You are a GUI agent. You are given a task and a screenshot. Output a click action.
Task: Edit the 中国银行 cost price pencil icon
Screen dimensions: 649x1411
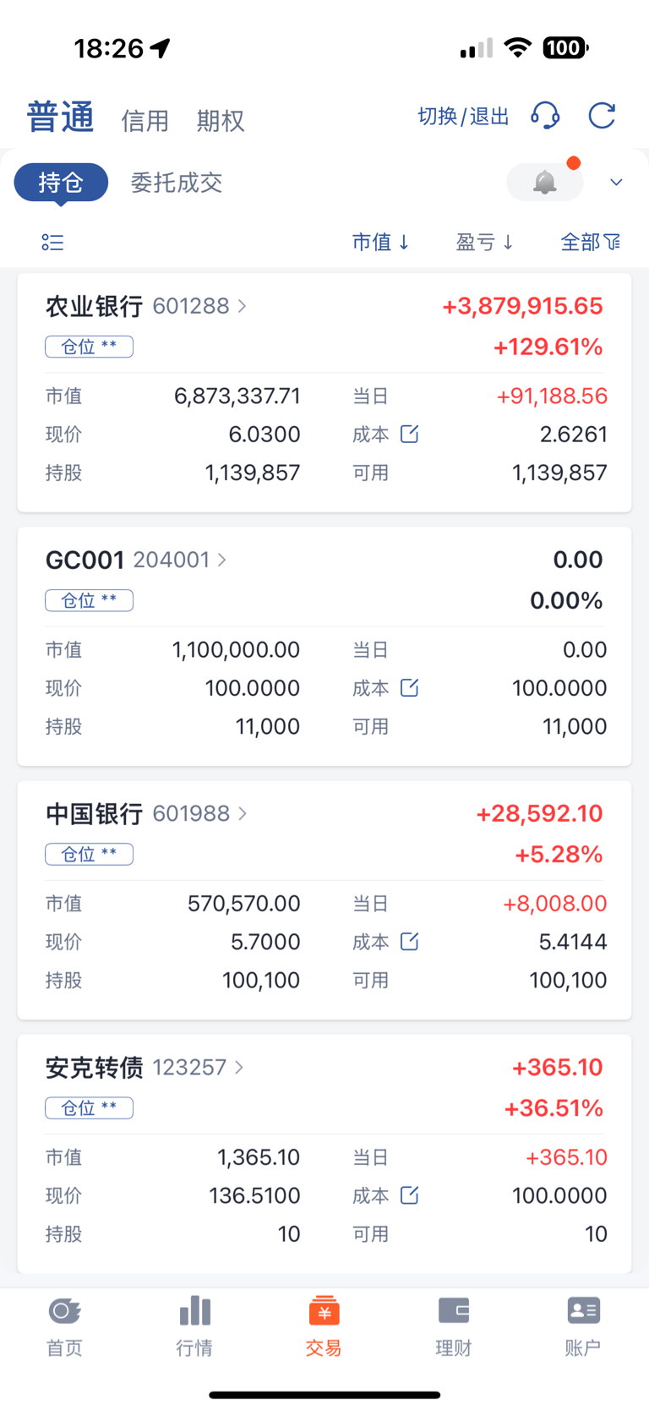point(410,941)
